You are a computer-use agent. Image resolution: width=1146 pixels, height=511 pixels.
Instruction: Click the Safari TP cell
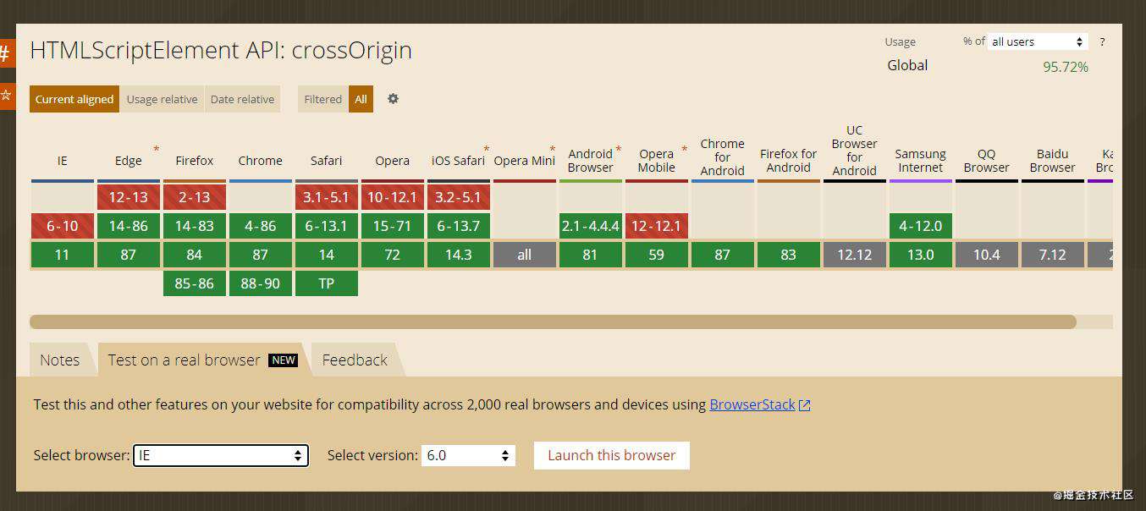[327, 283]
